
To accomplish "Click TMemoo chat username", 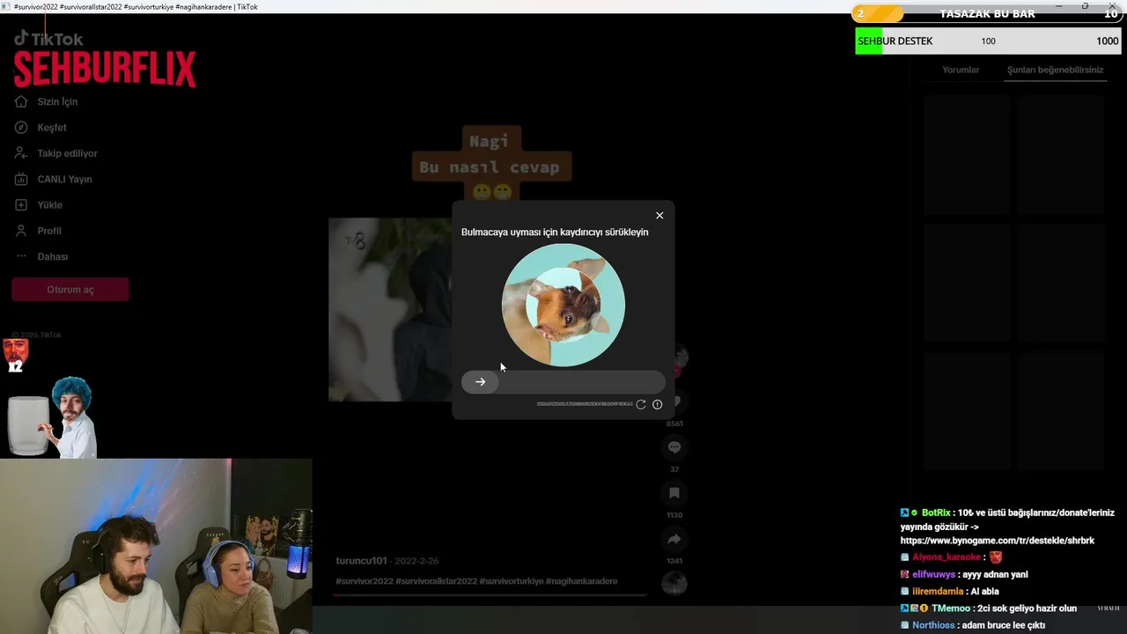I will [950, 608].
